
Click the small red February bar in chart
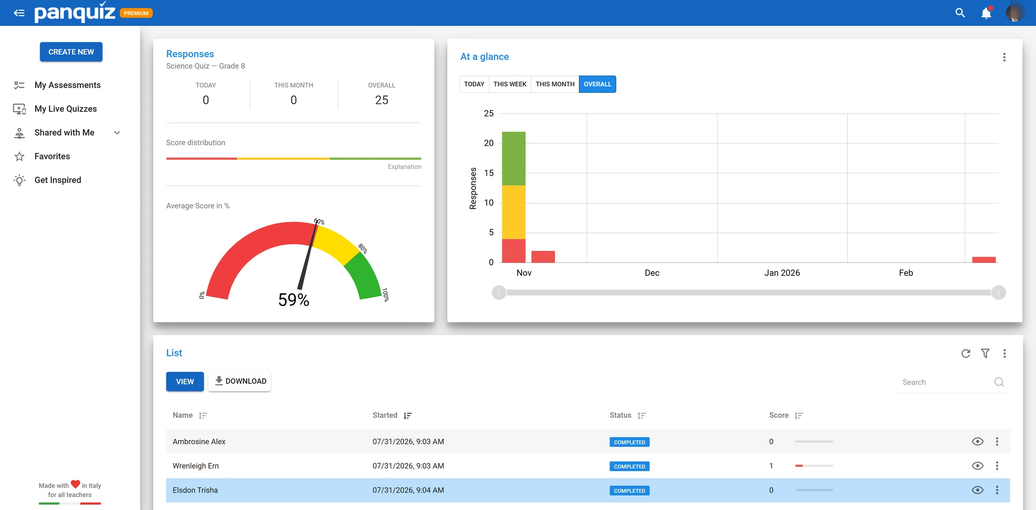click(x=984, y=260)
